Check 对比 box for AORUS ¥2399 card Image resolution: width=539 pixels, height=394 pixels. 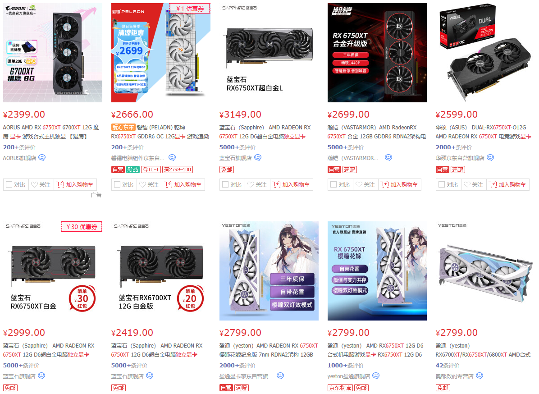point(9,185)
